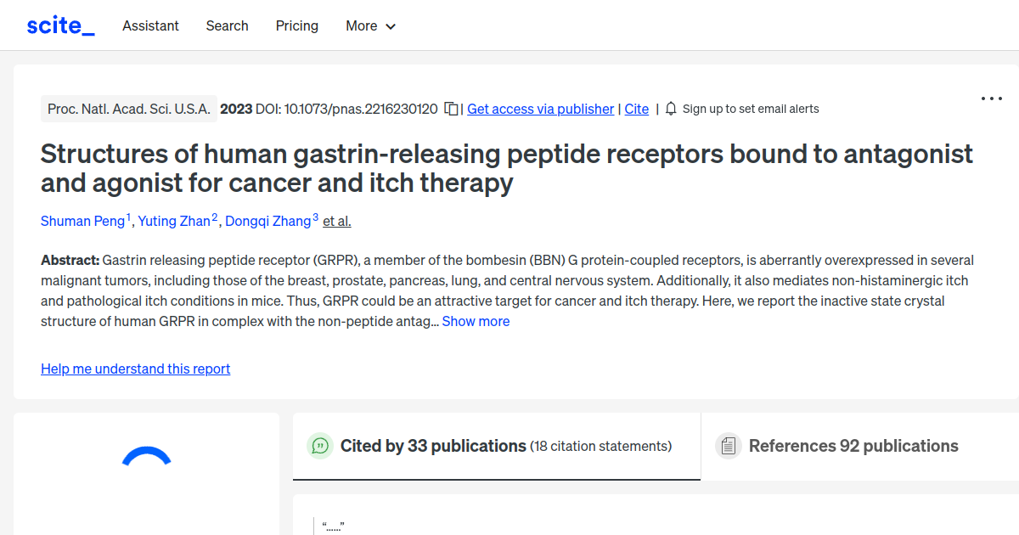1019x535 pixels.
Task: Select the Cited by 33 publications tab
Action: tap(431, 445)
